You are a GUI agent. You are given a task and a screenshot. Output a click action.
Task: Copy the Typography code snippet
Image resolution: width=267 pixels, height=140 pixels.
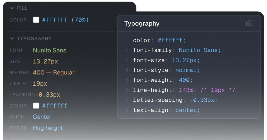point(249,23)
